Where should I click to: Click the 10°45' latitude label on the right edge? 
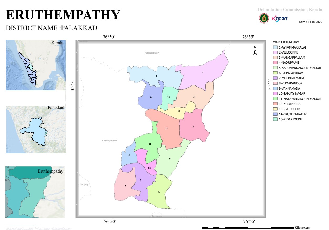click(x=269, y=85)
